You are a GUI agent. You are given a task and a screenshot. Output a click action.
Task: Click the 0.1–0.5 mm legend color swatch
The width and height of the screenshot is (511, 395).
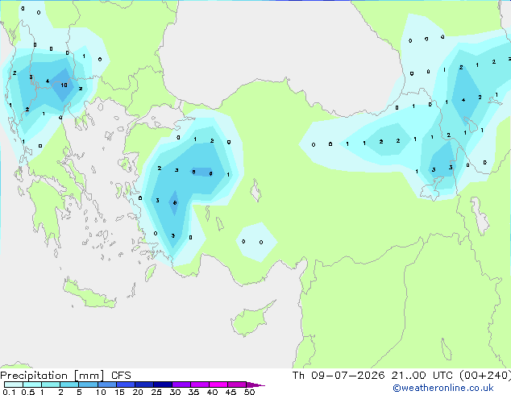14,385
